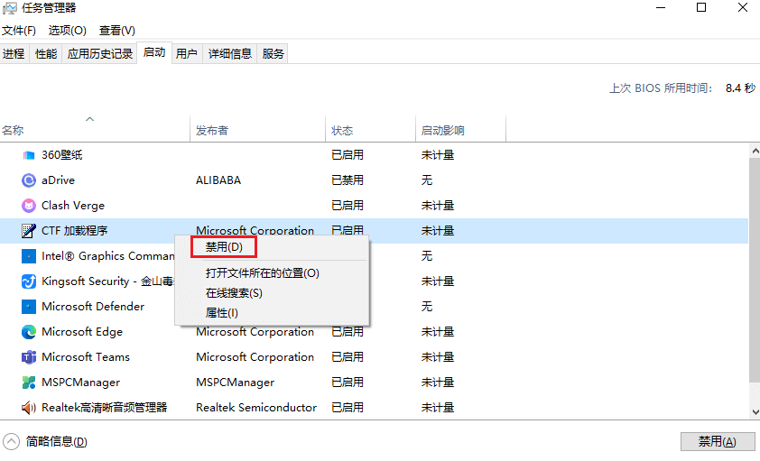760x461 pixels.
Task: Switch to the 服务 tab
Action: tap(273, 54)
